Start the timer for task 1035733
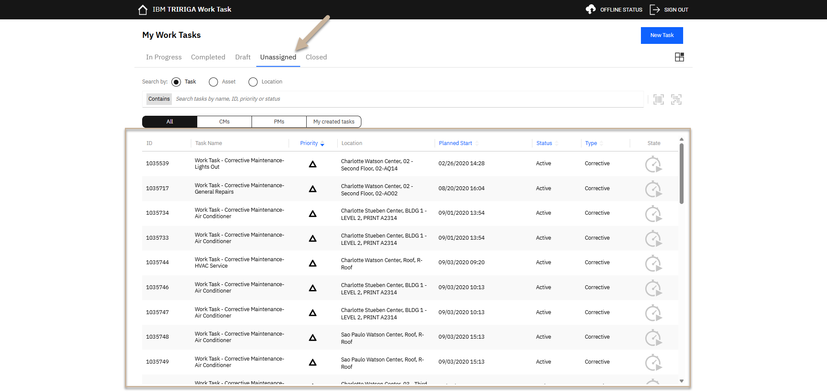This screenshot has width=827, height=392. 653,239
